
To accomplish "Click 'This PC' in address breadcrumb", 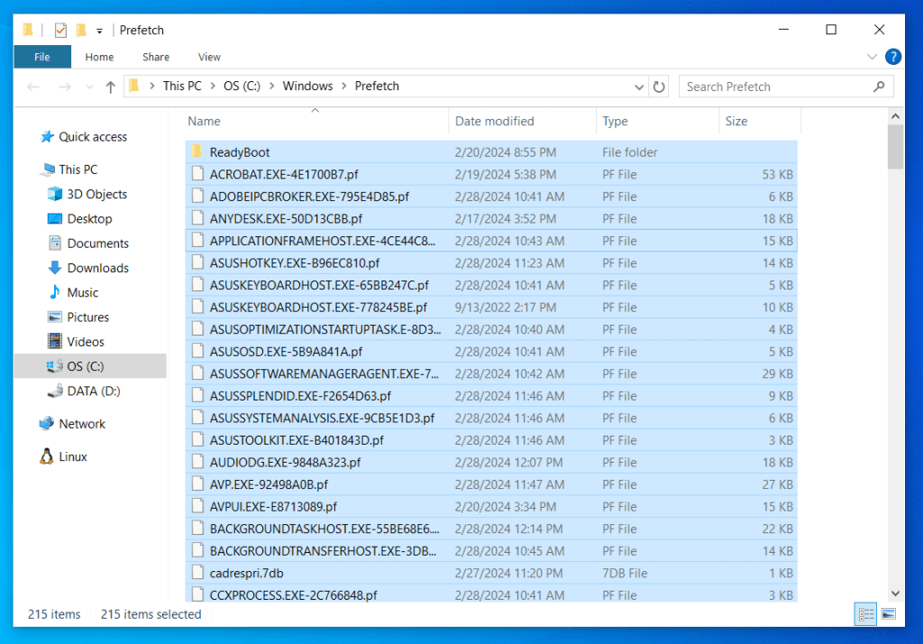I will 182,86.
